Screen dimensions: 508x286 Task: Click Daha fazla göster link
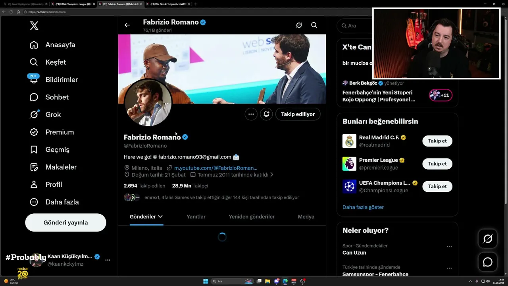point(363,207)
